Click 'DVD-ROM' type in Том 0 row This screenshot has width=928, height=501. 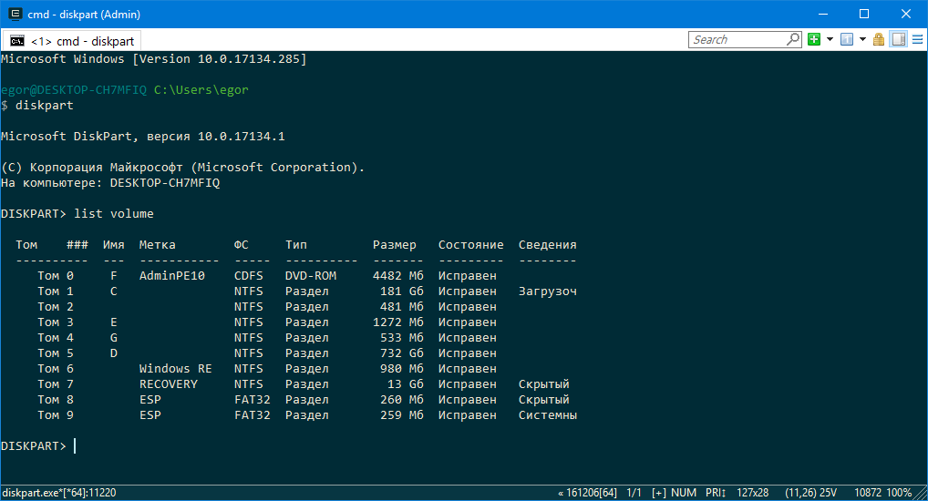coord(311,276)
